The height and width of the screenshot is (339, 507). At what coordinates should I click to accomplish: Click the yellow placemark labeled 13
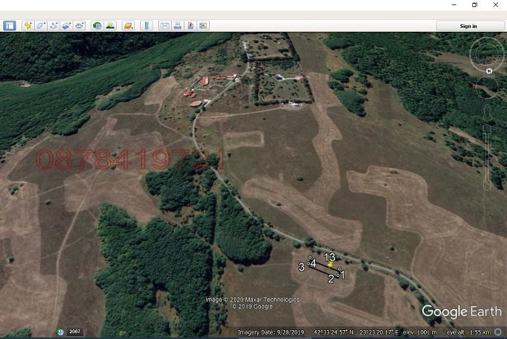tap(330, 264)
